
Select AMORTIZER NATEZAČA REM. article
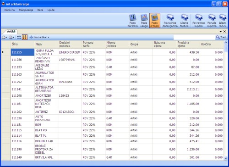[46, 104]
